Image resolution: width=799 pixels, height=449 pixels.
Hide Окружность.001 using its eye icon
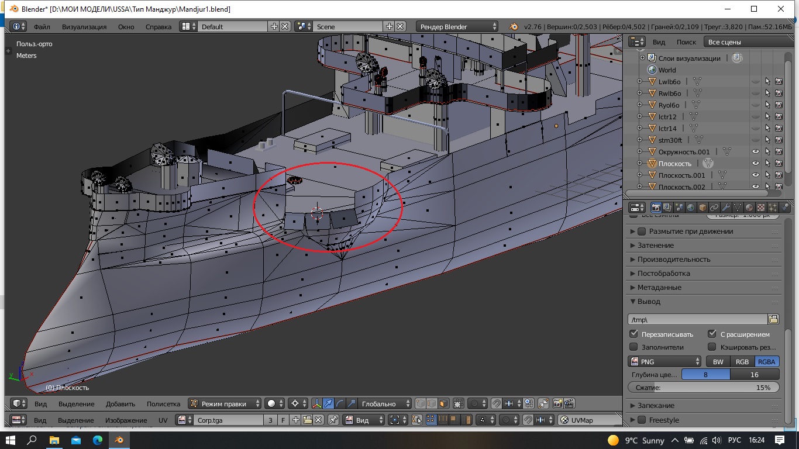(755, 151)
